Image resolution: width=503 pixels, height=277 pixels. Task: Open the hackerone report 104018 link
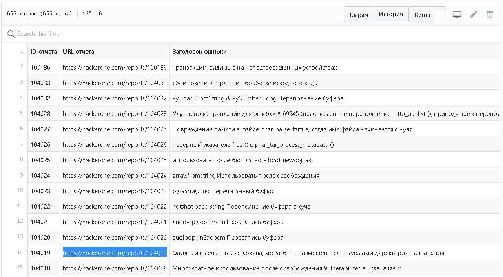point(115,268)
